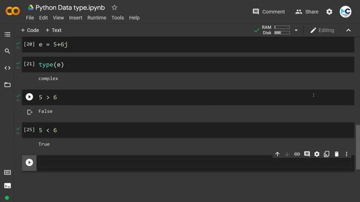
Task: Star the Python Data type notebook
Action: pos(114,7)
